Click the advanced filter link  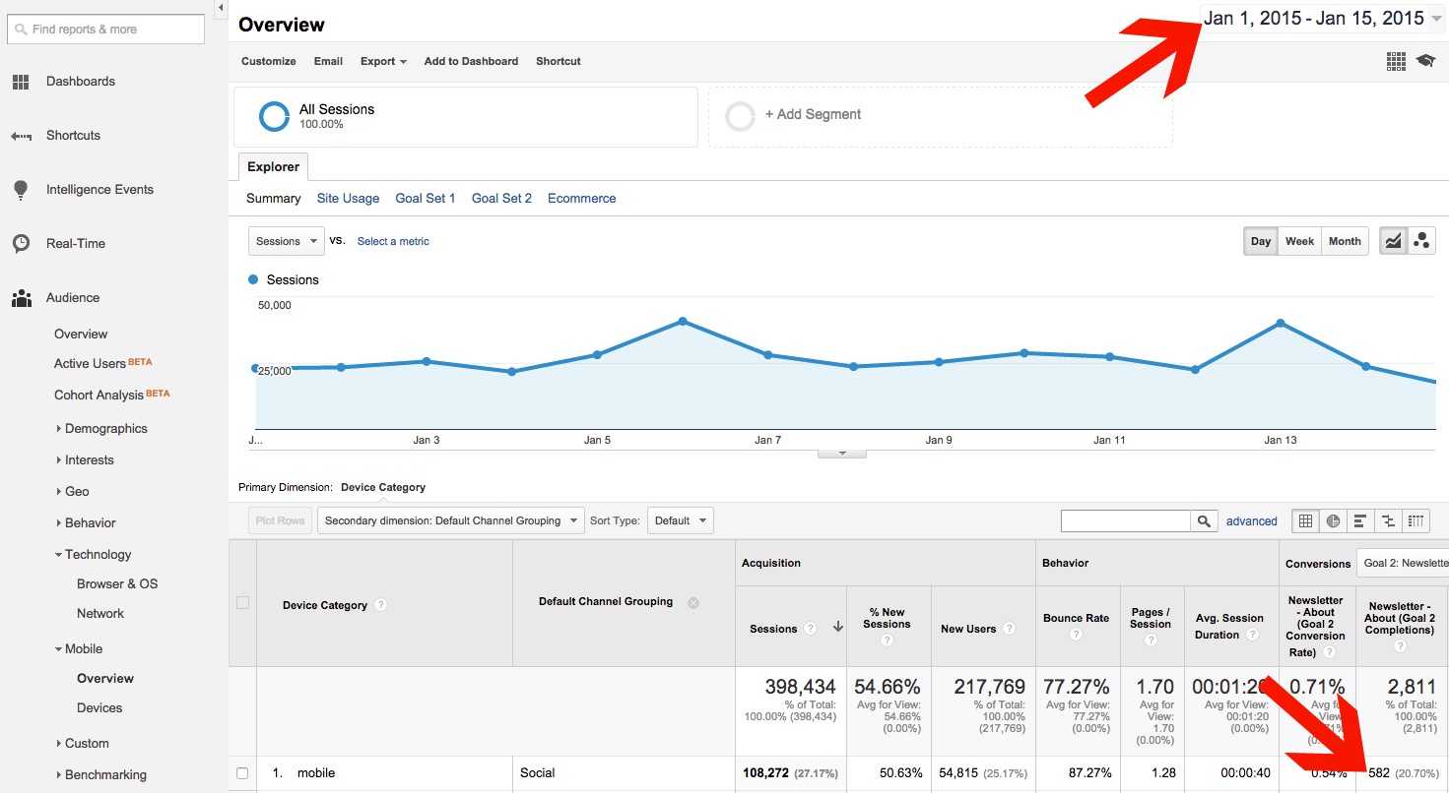click(x=1251, y=521)
